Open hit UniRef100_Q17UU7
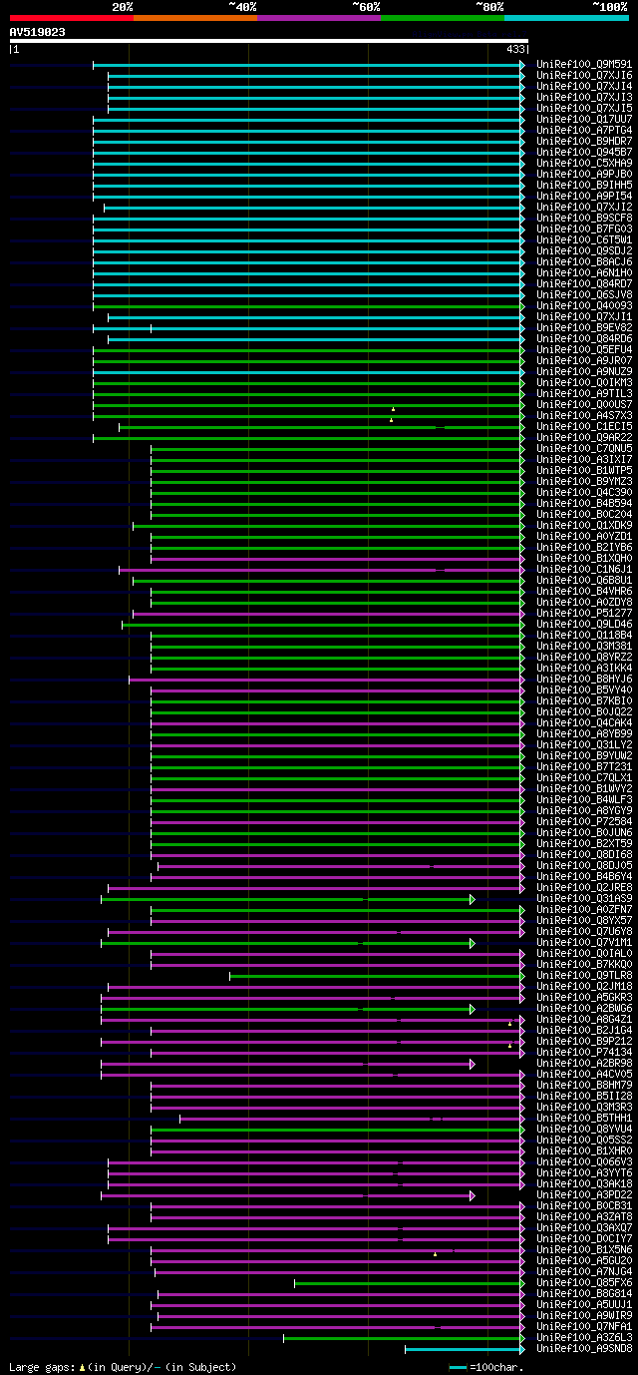Image resolution: width=638 pixels, height=1375 pixels. click(x=584, y=120)
